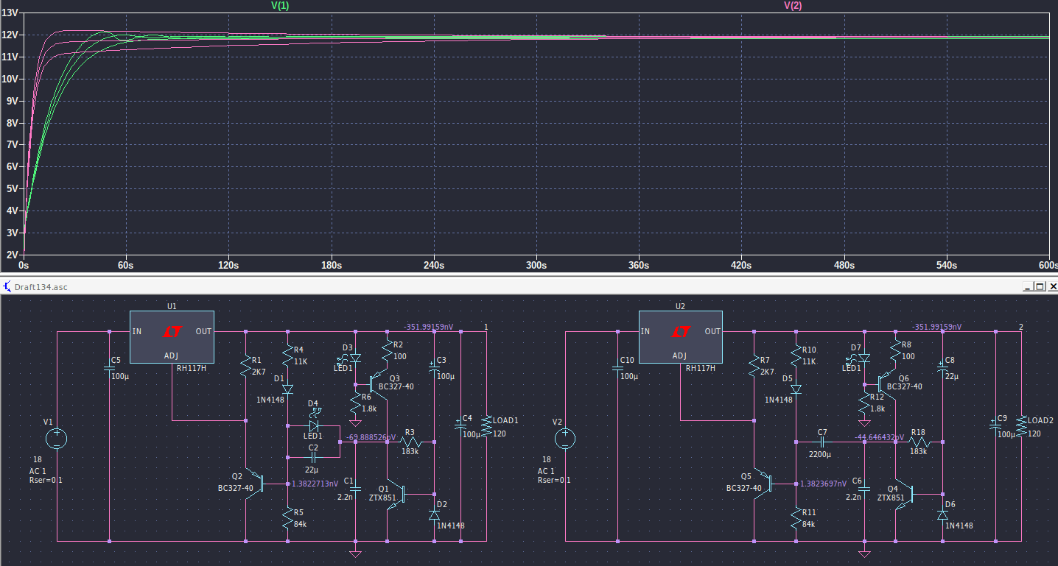The image size is (1058, 566).
Task: Click the LTspice icon beside Draft134.asc
Action: coord(7,286)
